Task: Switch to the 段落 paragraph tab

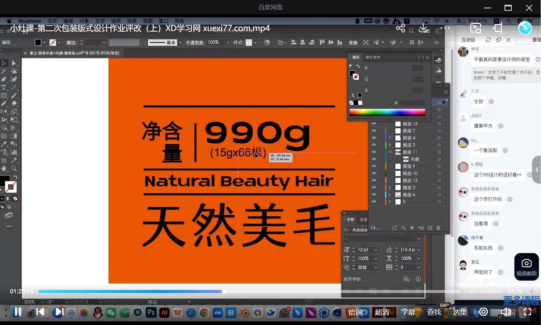Action: (363, 219)
